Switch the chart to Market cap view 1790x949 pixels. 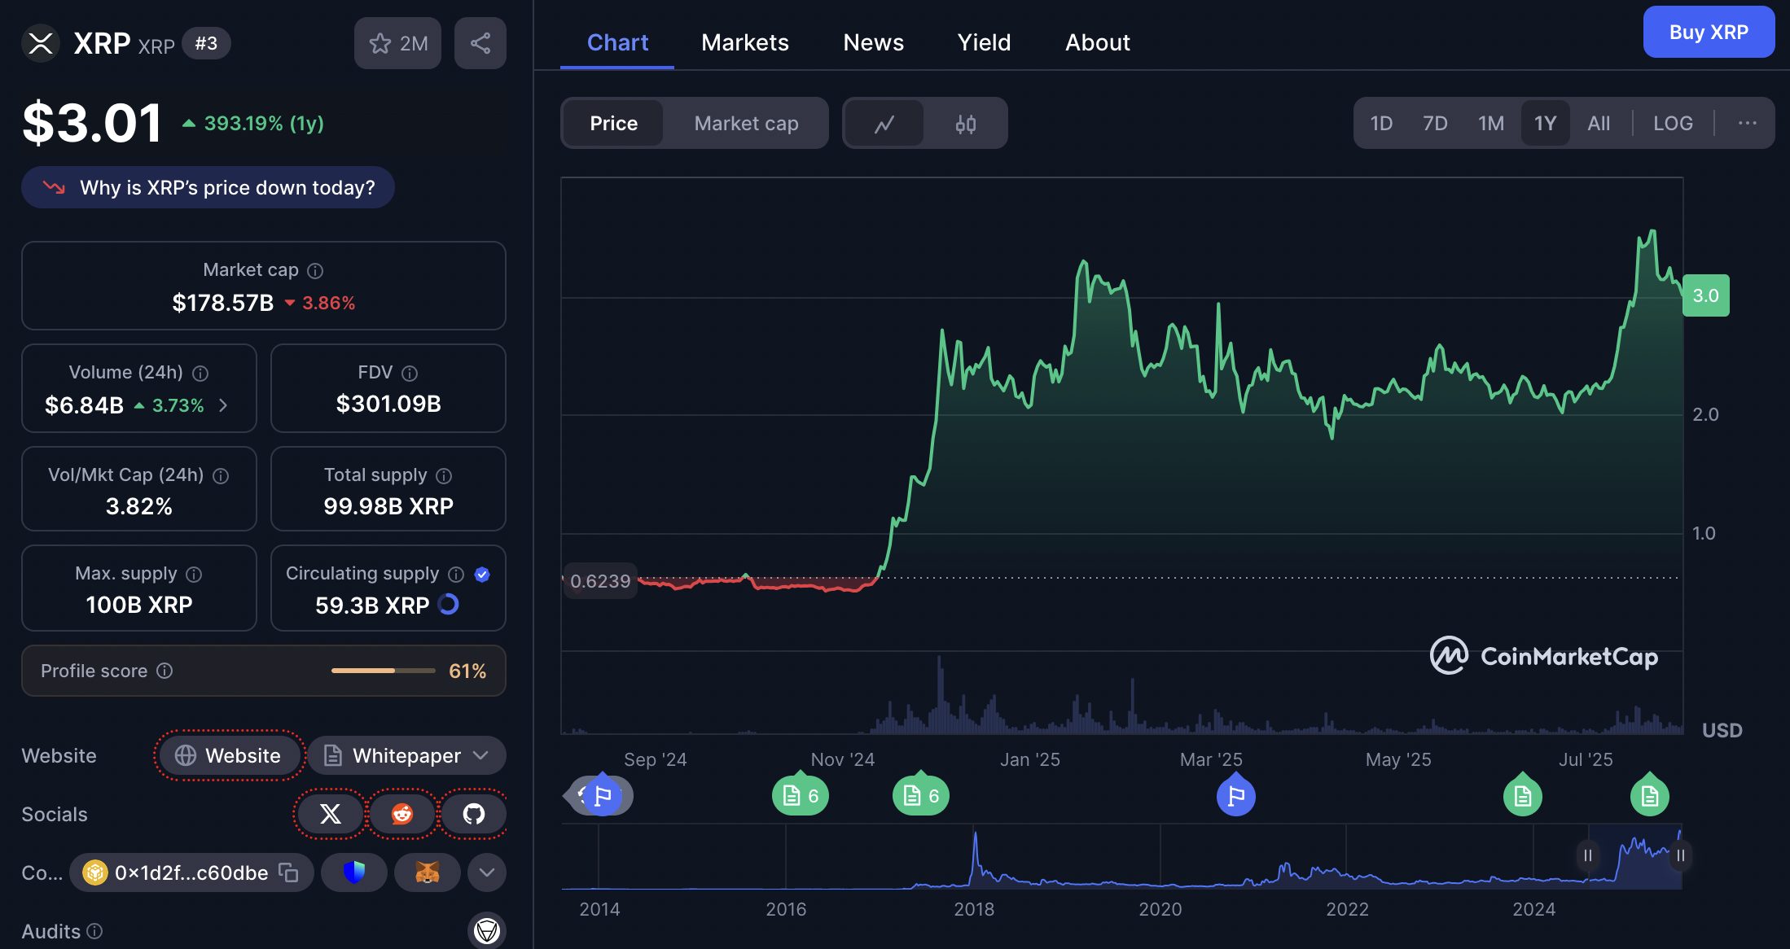click(747, 123)
